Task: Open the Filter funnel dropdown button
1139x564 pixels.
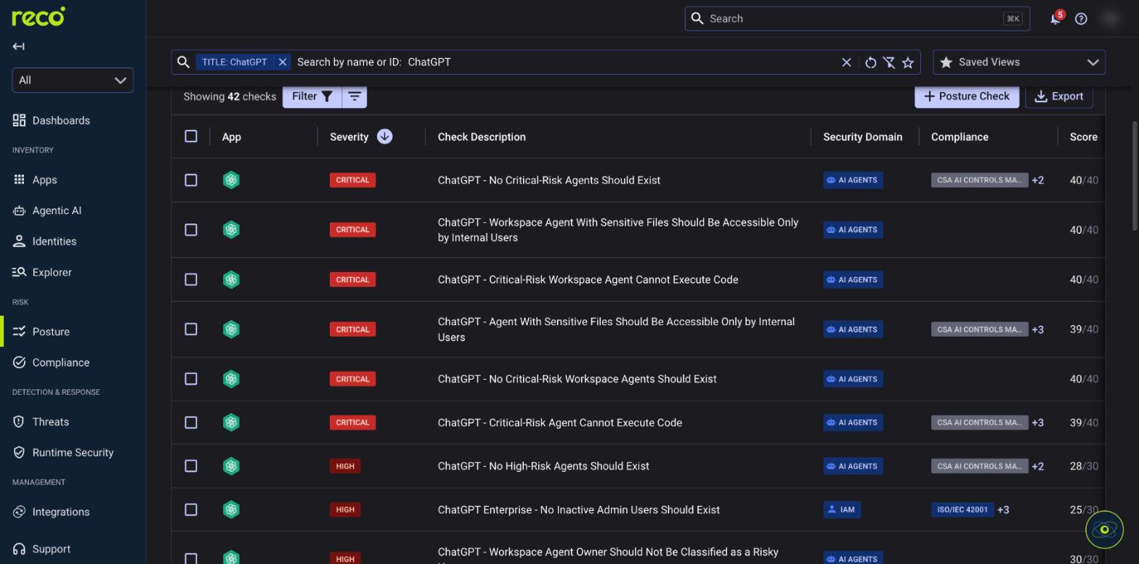Action: (312, 97)
